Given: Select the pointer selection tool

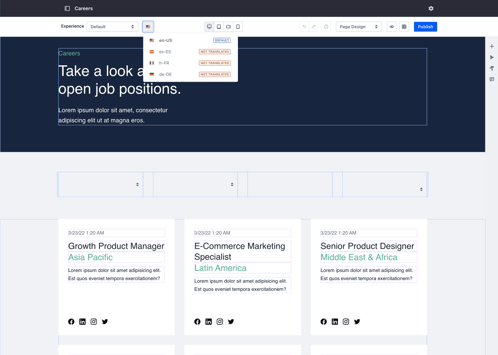Looking at the screenshot, I should [x=492, y=57].
